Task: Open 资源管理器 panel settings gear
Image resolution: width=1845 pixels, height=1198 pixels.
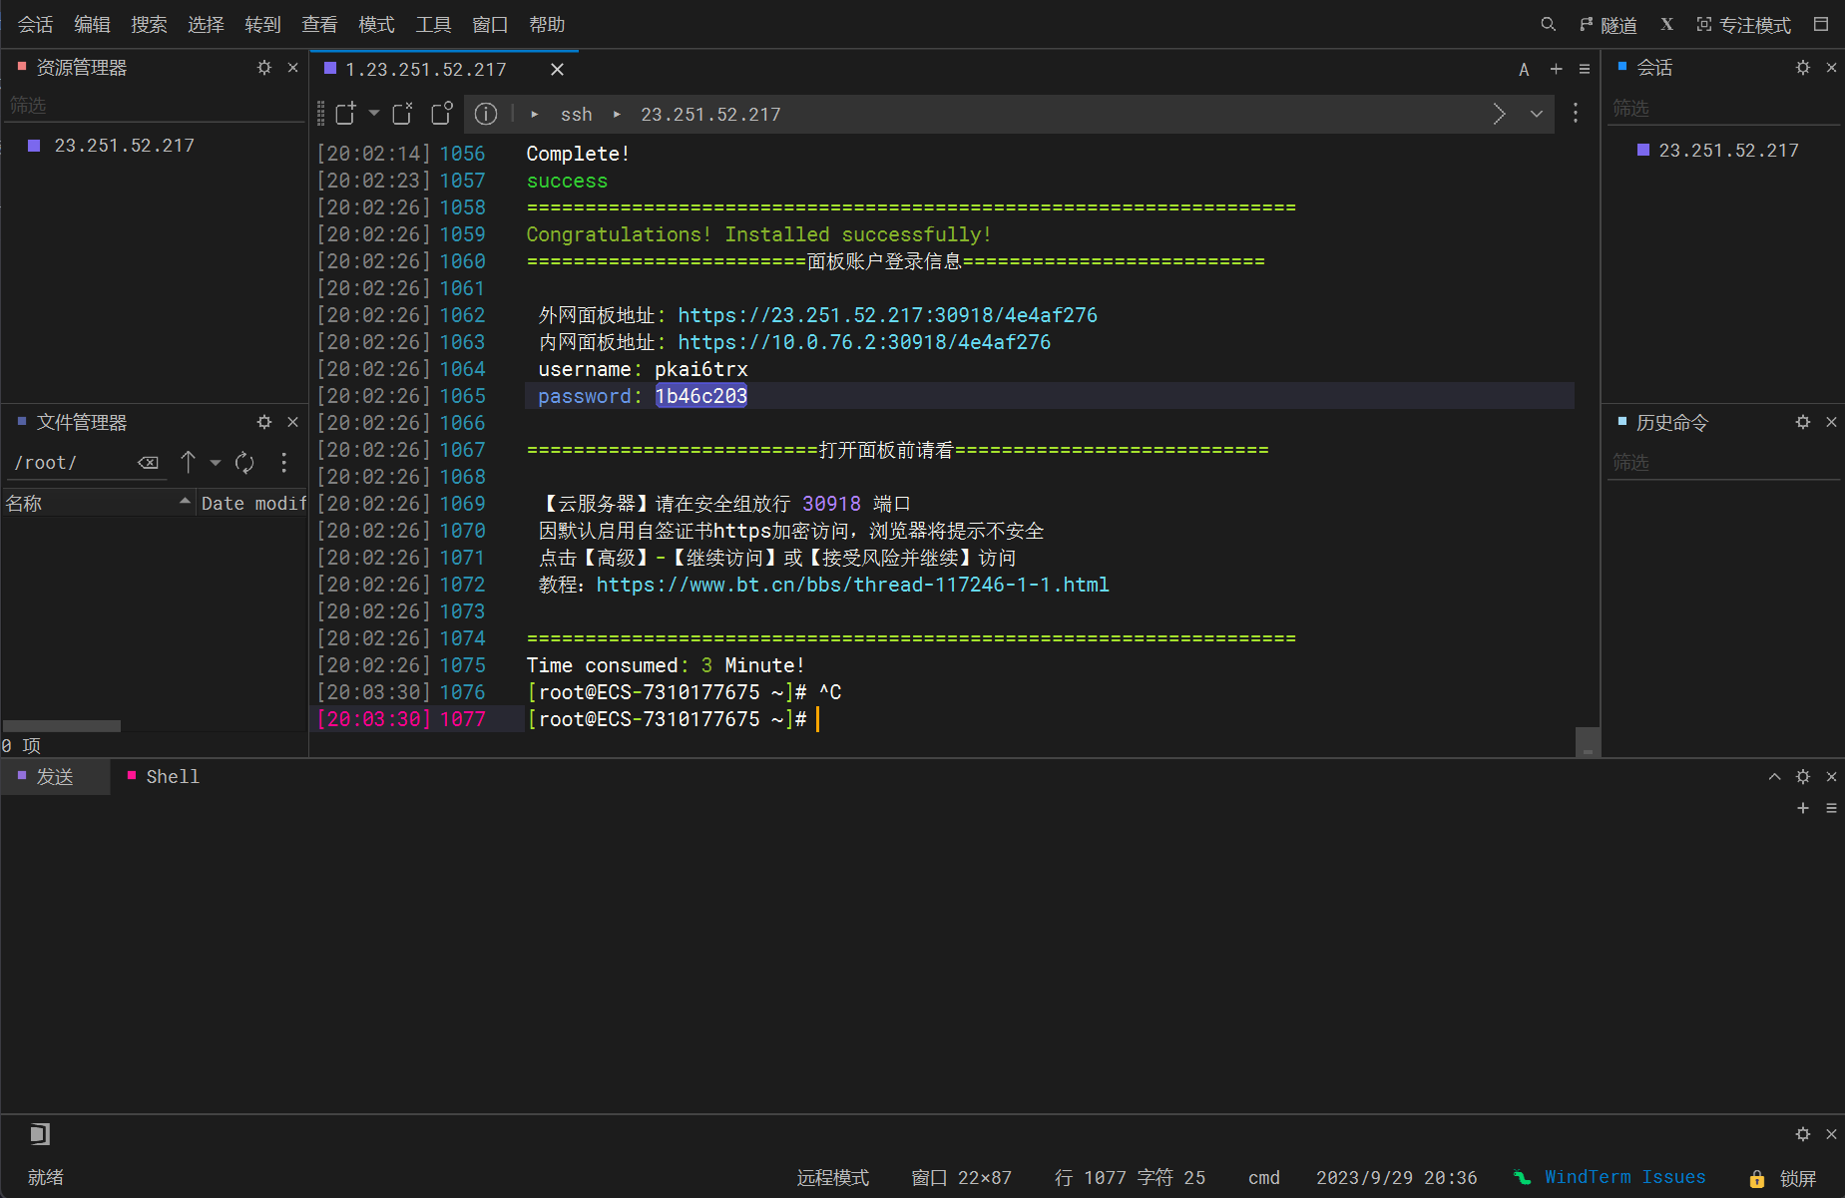Action: coord(264,68)
